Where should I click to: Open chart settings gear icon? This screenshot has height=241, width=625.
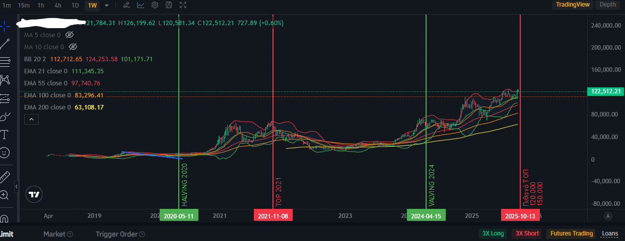155,5
